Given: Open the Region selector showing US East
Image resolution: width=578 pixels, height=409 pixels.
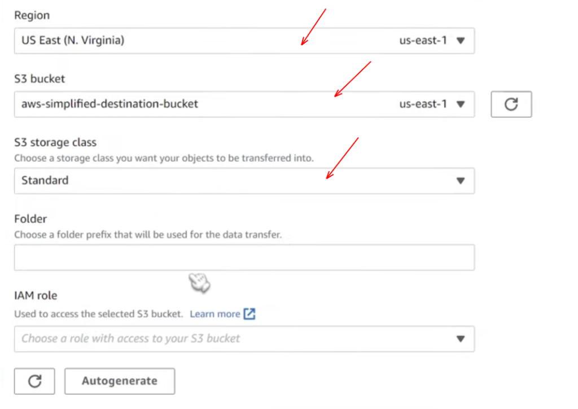Looking at the screenshot, I should (169, 41).
